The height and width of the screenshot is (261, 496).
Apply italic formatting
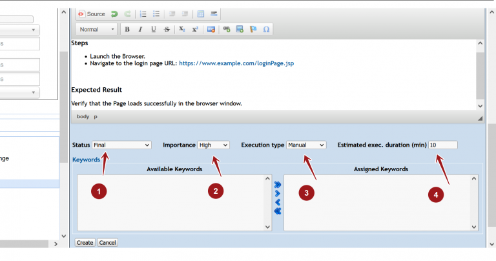point(140,30)
